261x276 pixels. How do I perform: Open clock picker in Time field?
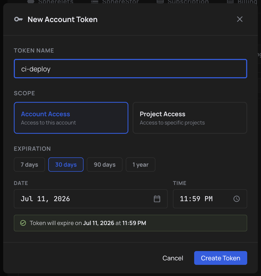click(236, 199)
